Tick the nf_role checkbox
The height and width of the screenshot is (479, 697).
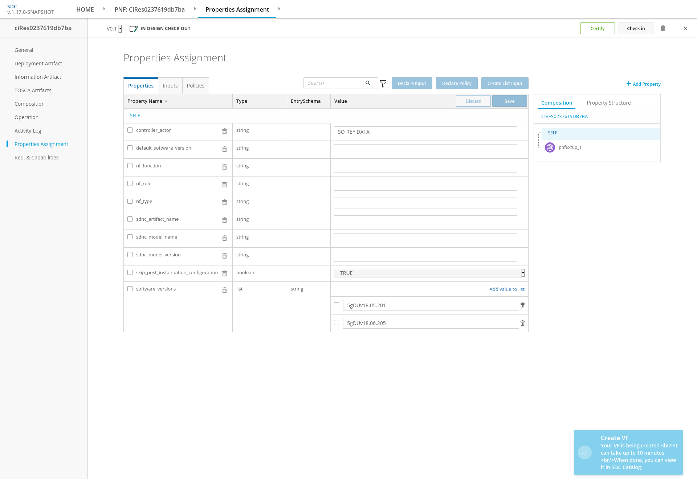[x=130, y=183]
